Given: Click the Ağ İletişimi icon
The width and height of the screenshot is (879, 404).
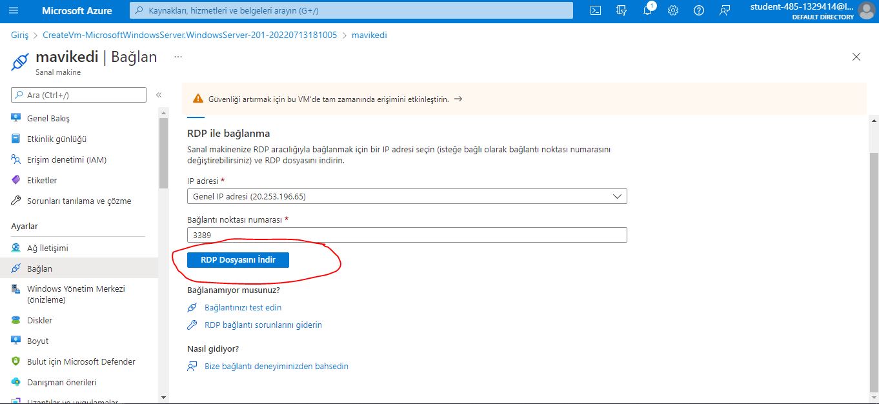Looking at the screenshot, I should (x=16, y=248).
